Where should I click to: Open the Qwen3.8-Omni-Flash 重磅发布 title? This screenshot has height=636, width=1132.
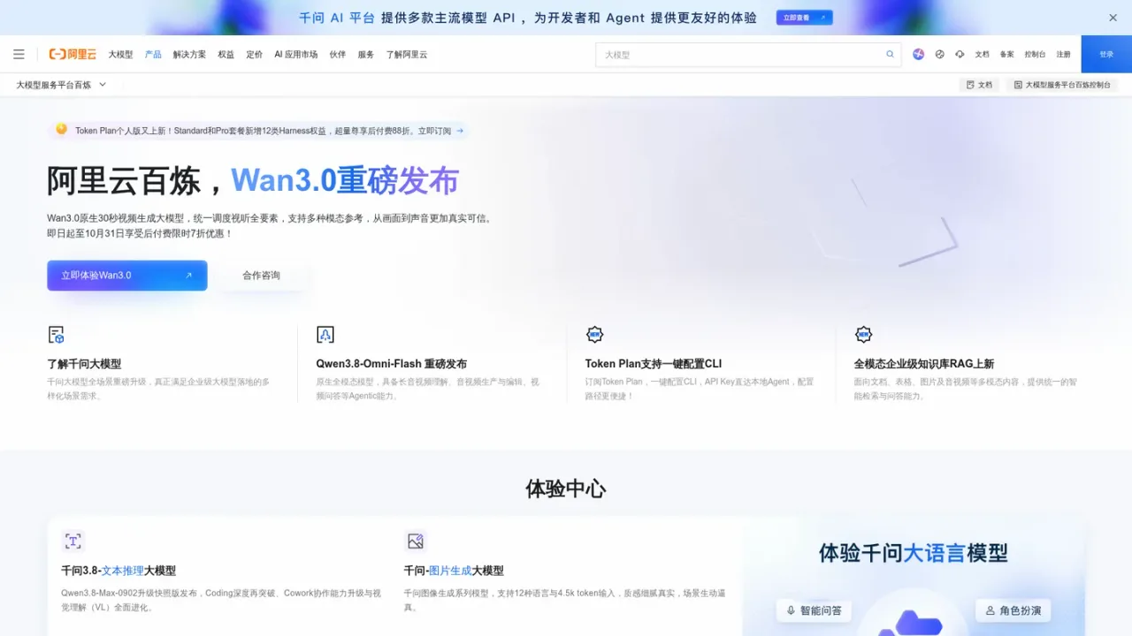tap(392, 364)
